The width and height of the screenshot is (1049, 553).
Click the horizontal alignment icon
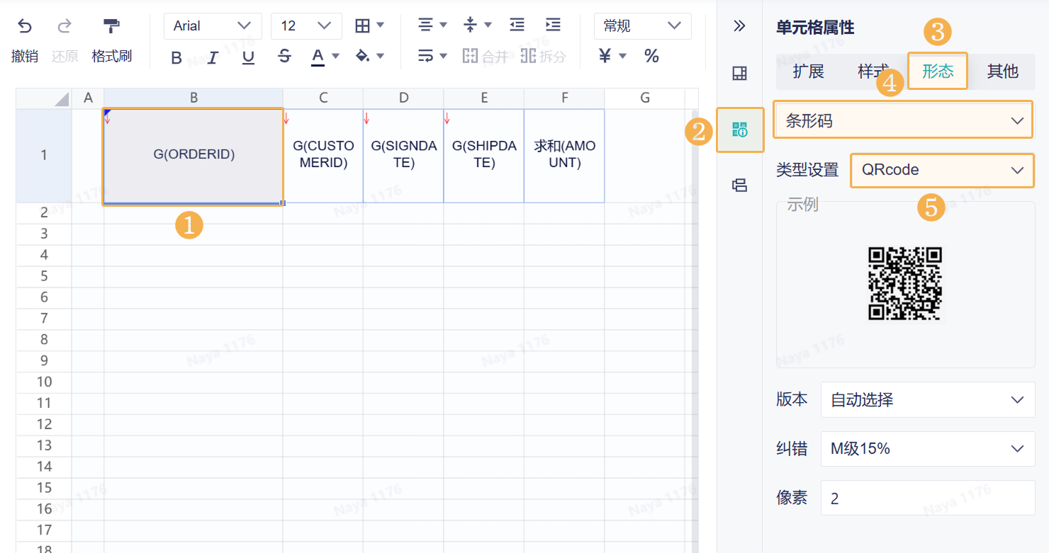tap(425, 25)
